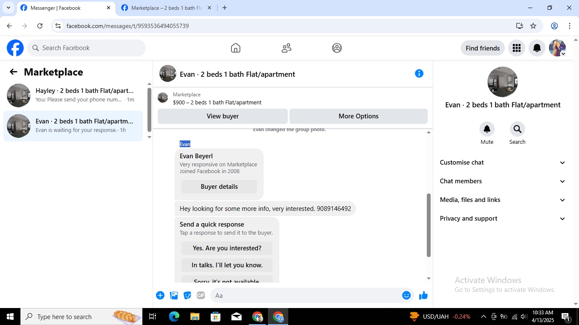
Task: Show hidden system tray icons
Action: click(x=484, y=317)
